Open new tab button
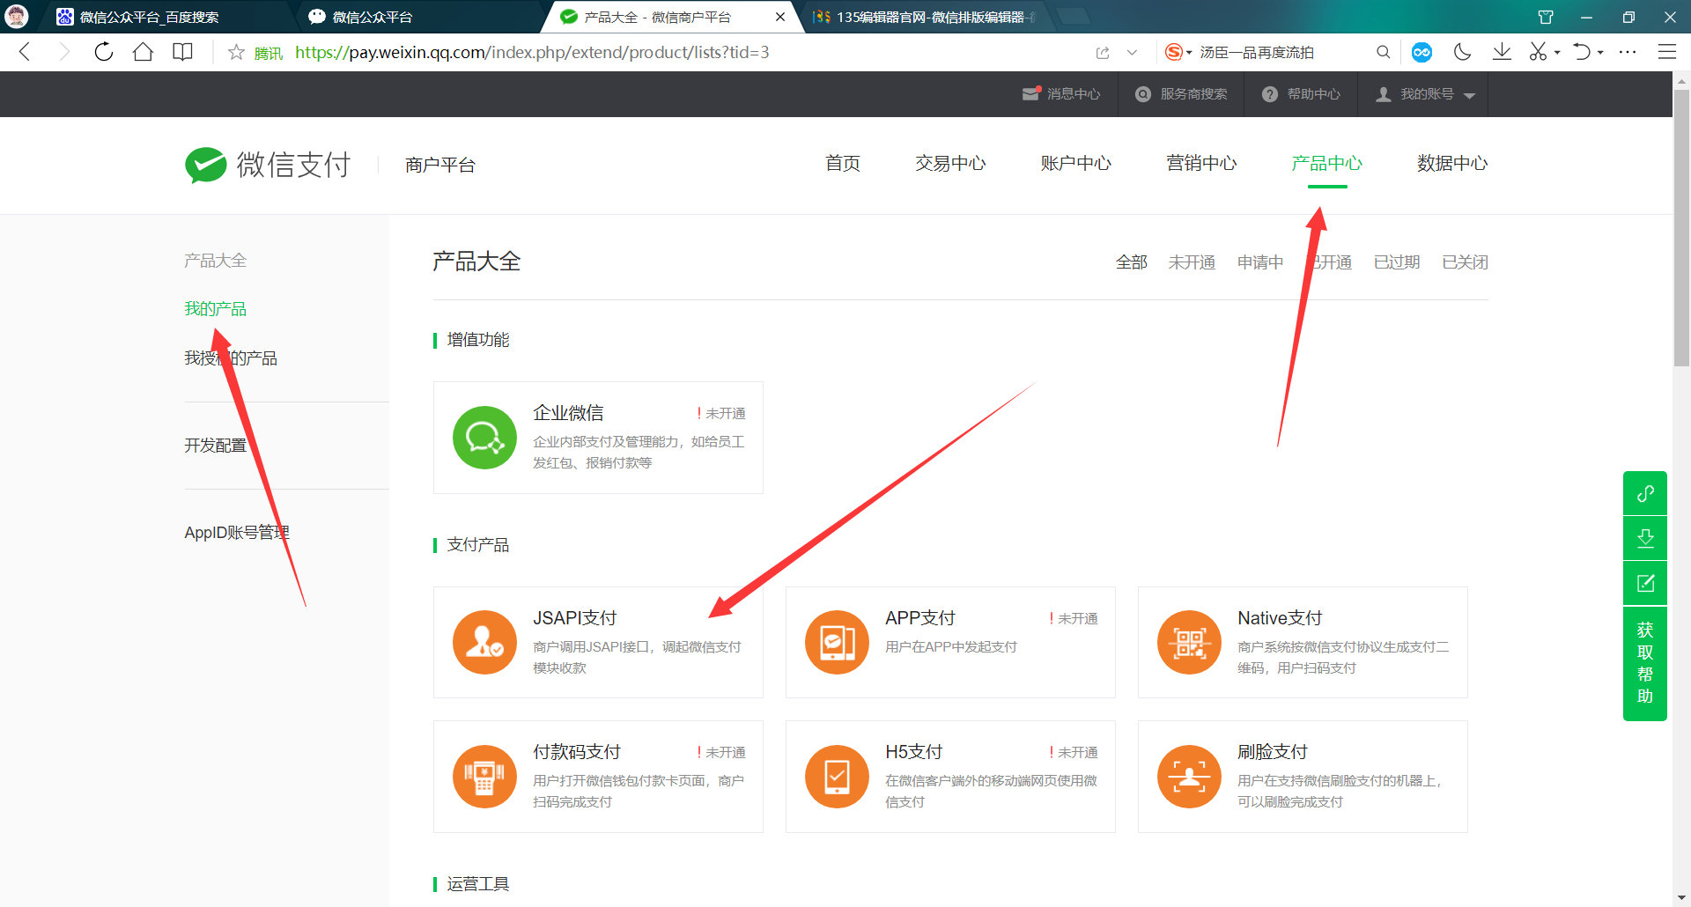Screen dimensions: 1691x907 (x=1072, y=17)
